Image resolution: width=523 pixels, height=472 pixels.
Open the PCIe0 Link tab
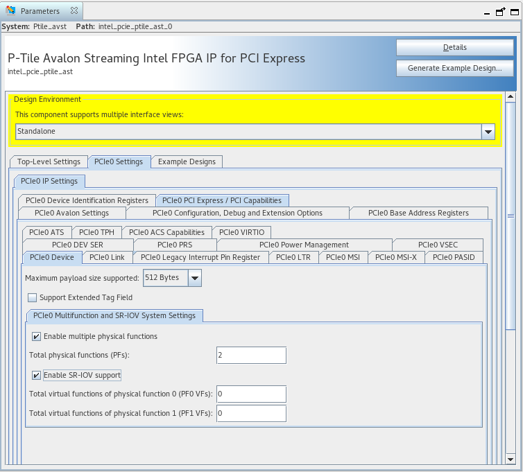coord(108,257)
